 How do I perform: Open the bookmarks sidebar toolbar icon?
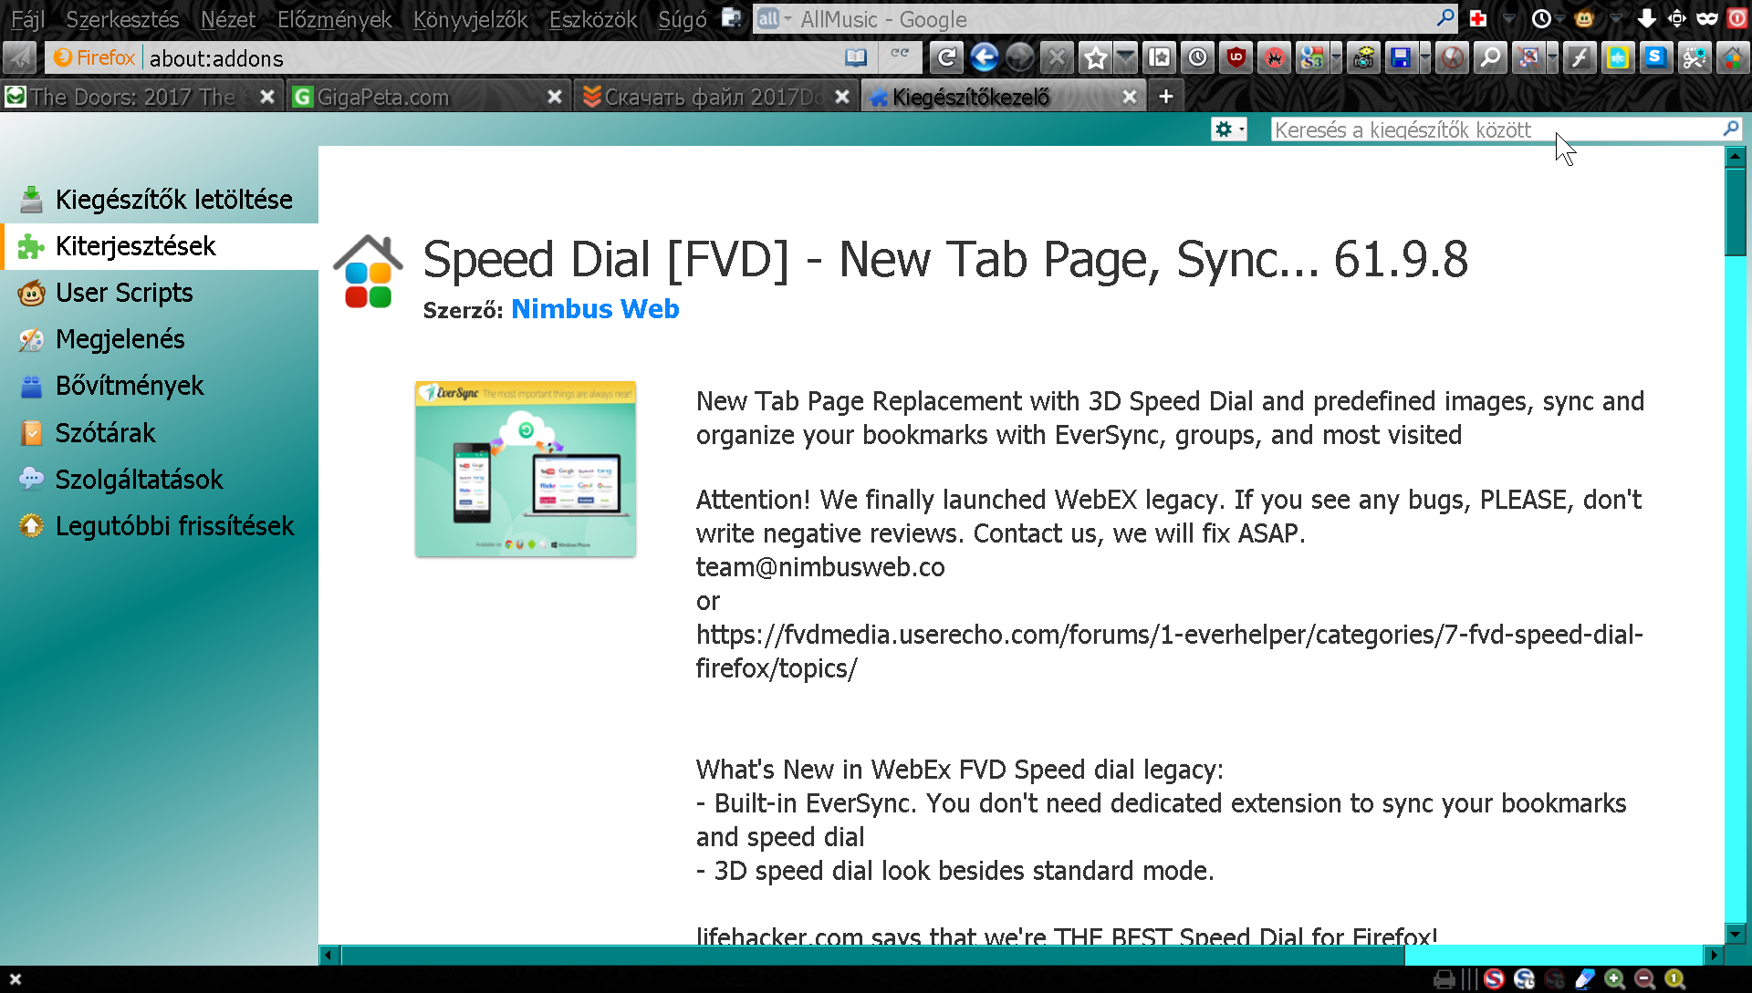1160,58
